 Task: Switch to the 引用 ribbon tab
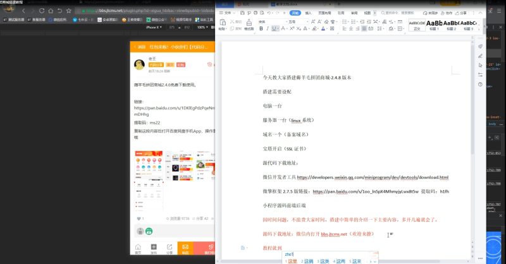[x=341, y=13]
